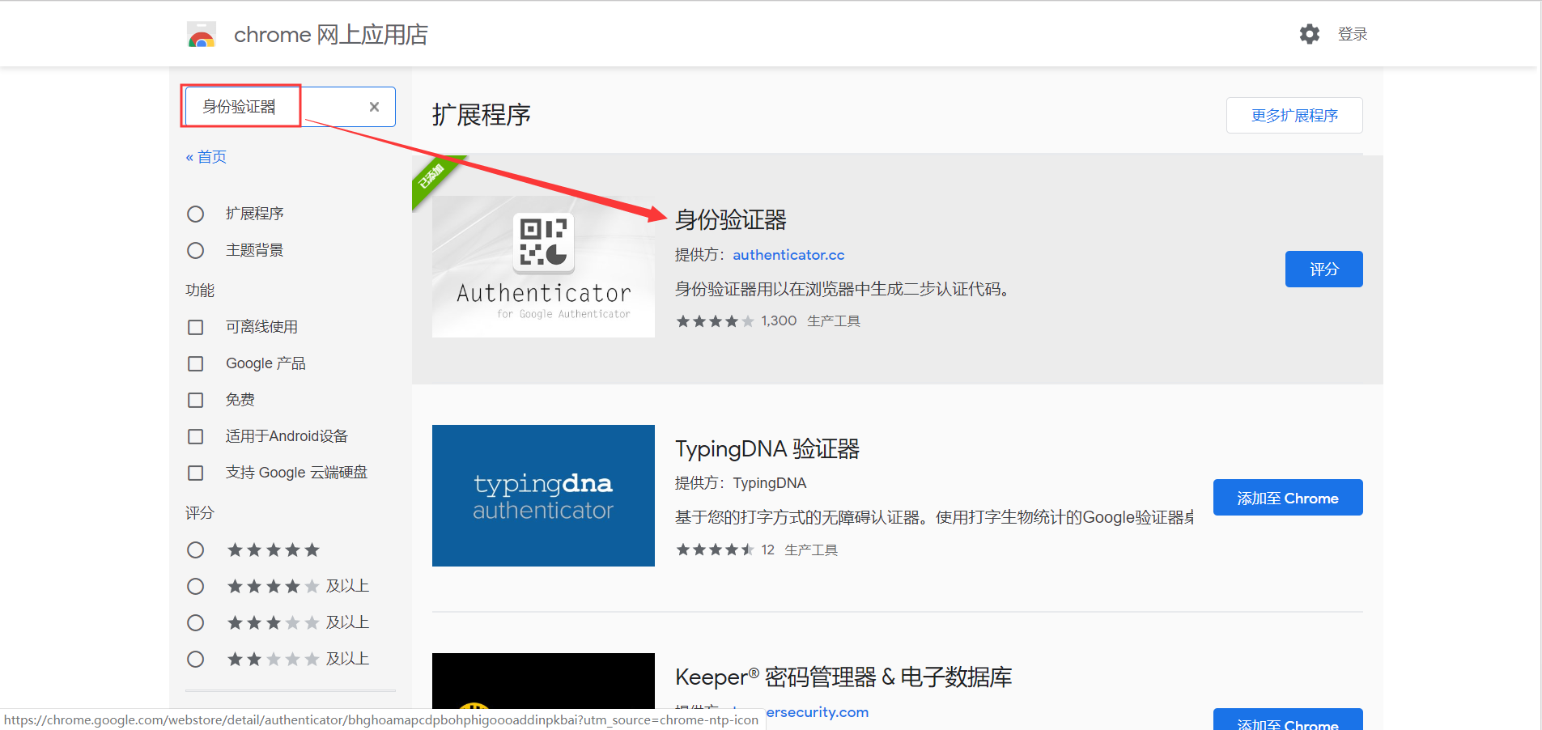This screenshot has width=1542, height=730.
Task: Clear the search box with the X icon
Action: [374, 106]
